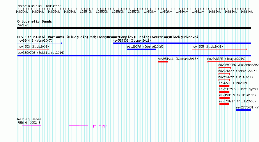Screen dimensions: 259x142
Task: Click the red nsv499589 loss bar
Action: point(224,98)
